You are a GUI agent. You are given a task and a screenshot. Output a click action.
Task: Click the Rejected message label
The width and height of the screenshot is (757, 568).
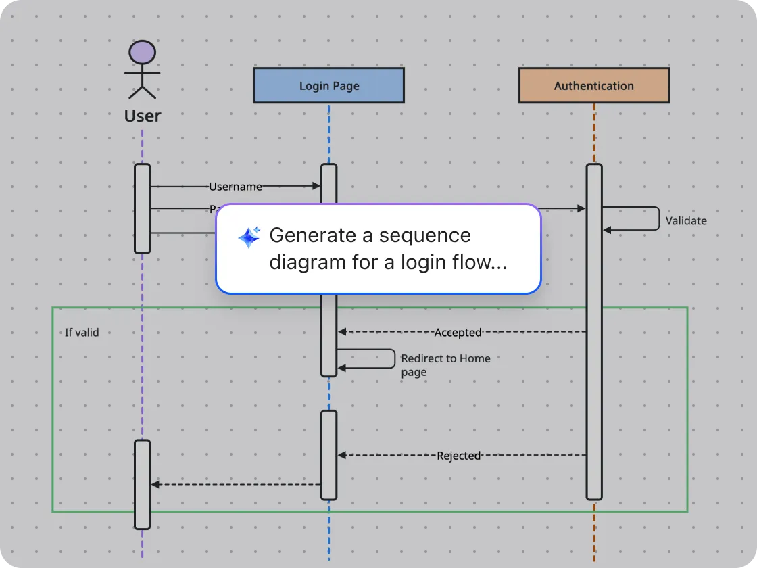point(458,456)
